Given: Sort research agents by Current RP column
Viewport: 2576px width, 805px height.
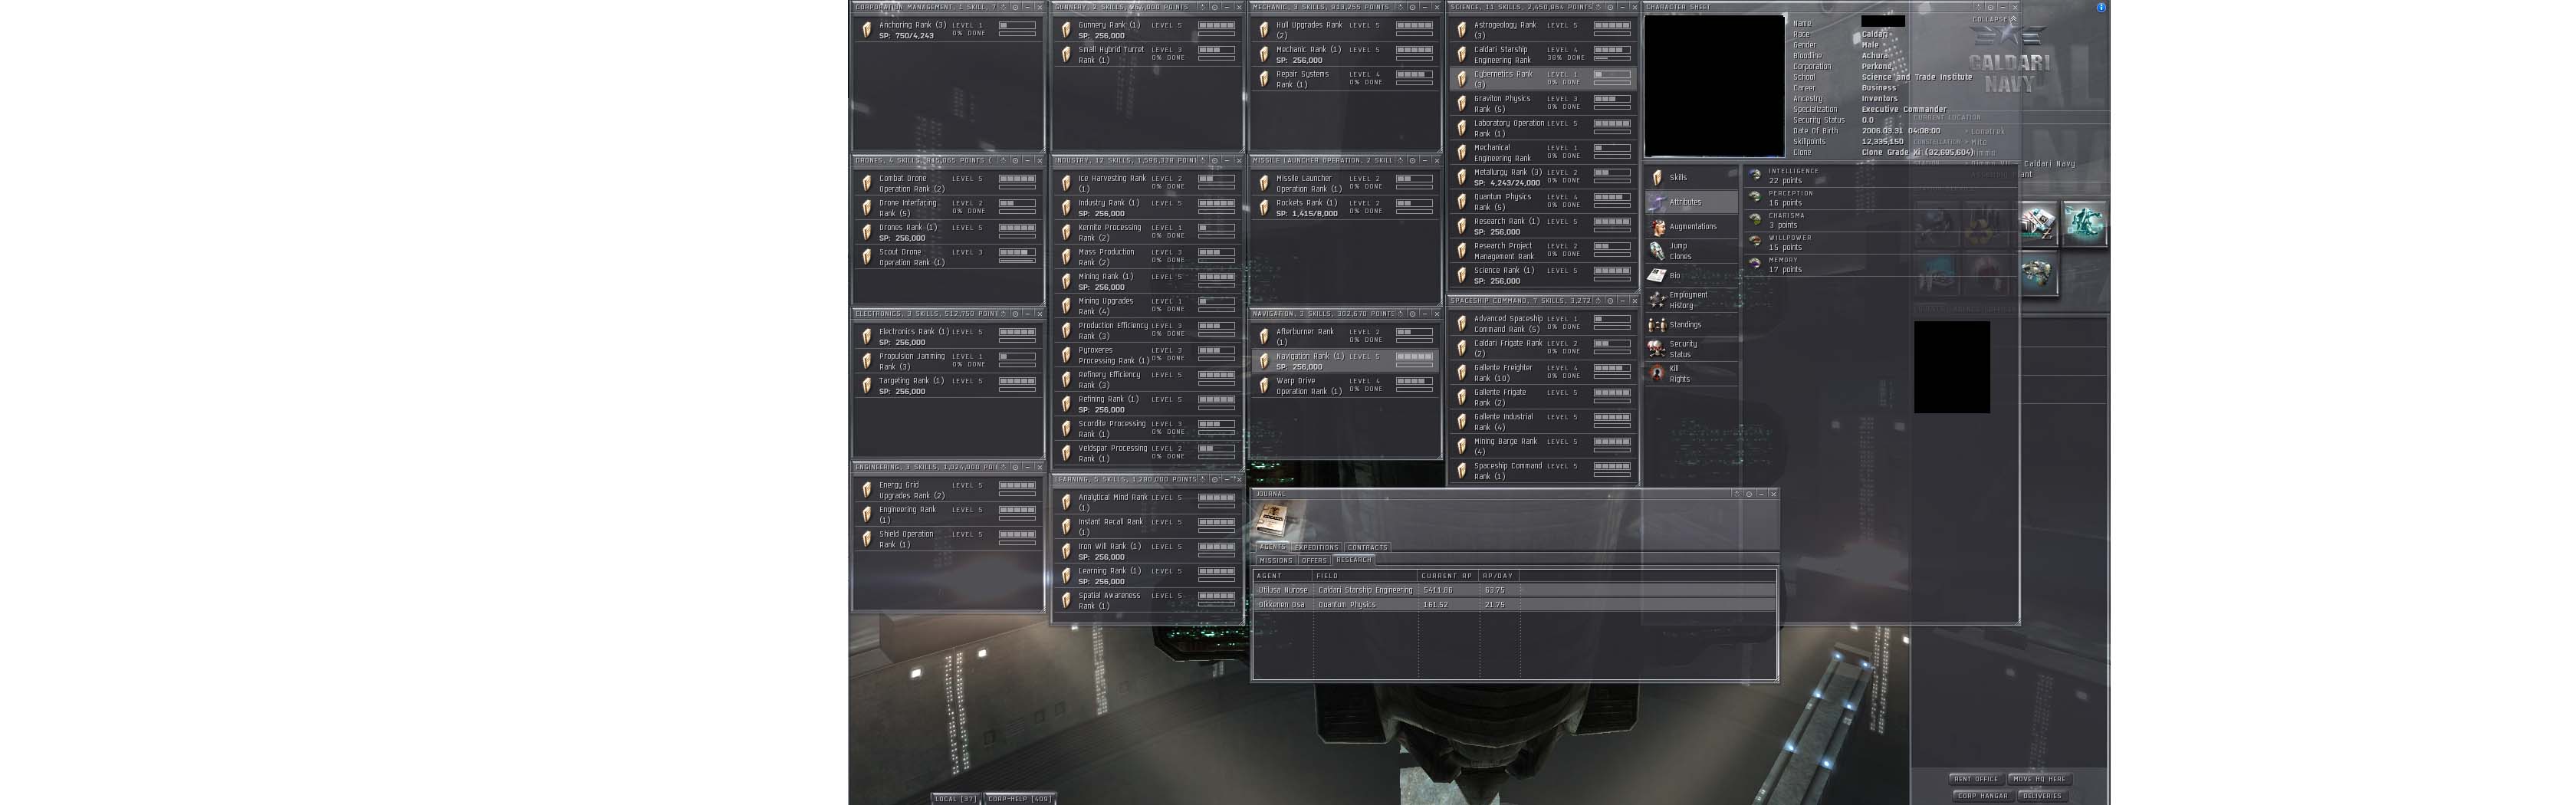Looking at the screenshot, I should [1448, 576].
